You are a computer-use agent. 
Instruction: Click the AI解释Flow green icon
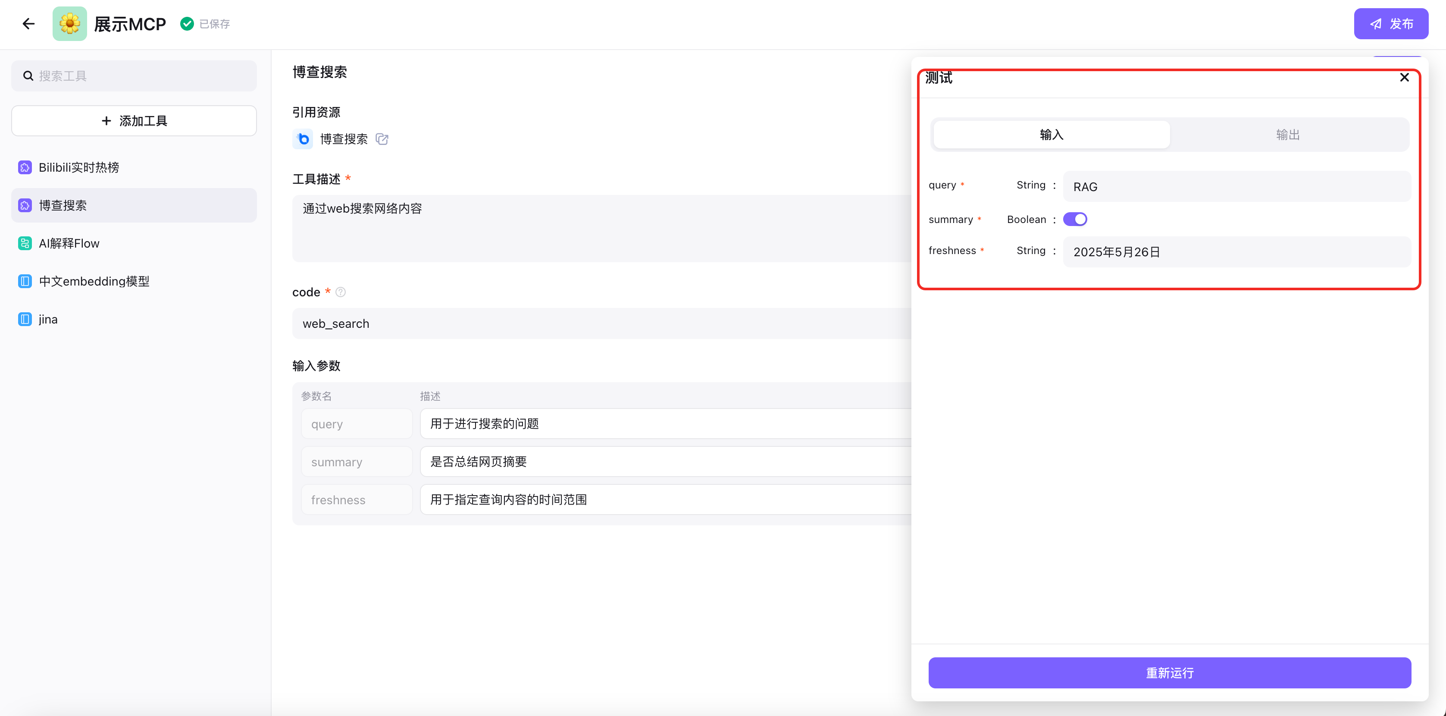[x=25, y=243]
